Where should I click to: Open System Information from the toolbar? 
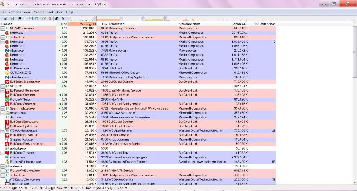click(x=19, y=19)
